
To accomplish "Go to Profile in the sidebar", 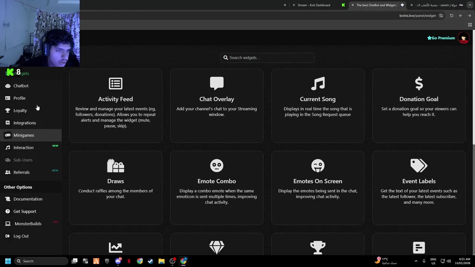I will 31,98.
